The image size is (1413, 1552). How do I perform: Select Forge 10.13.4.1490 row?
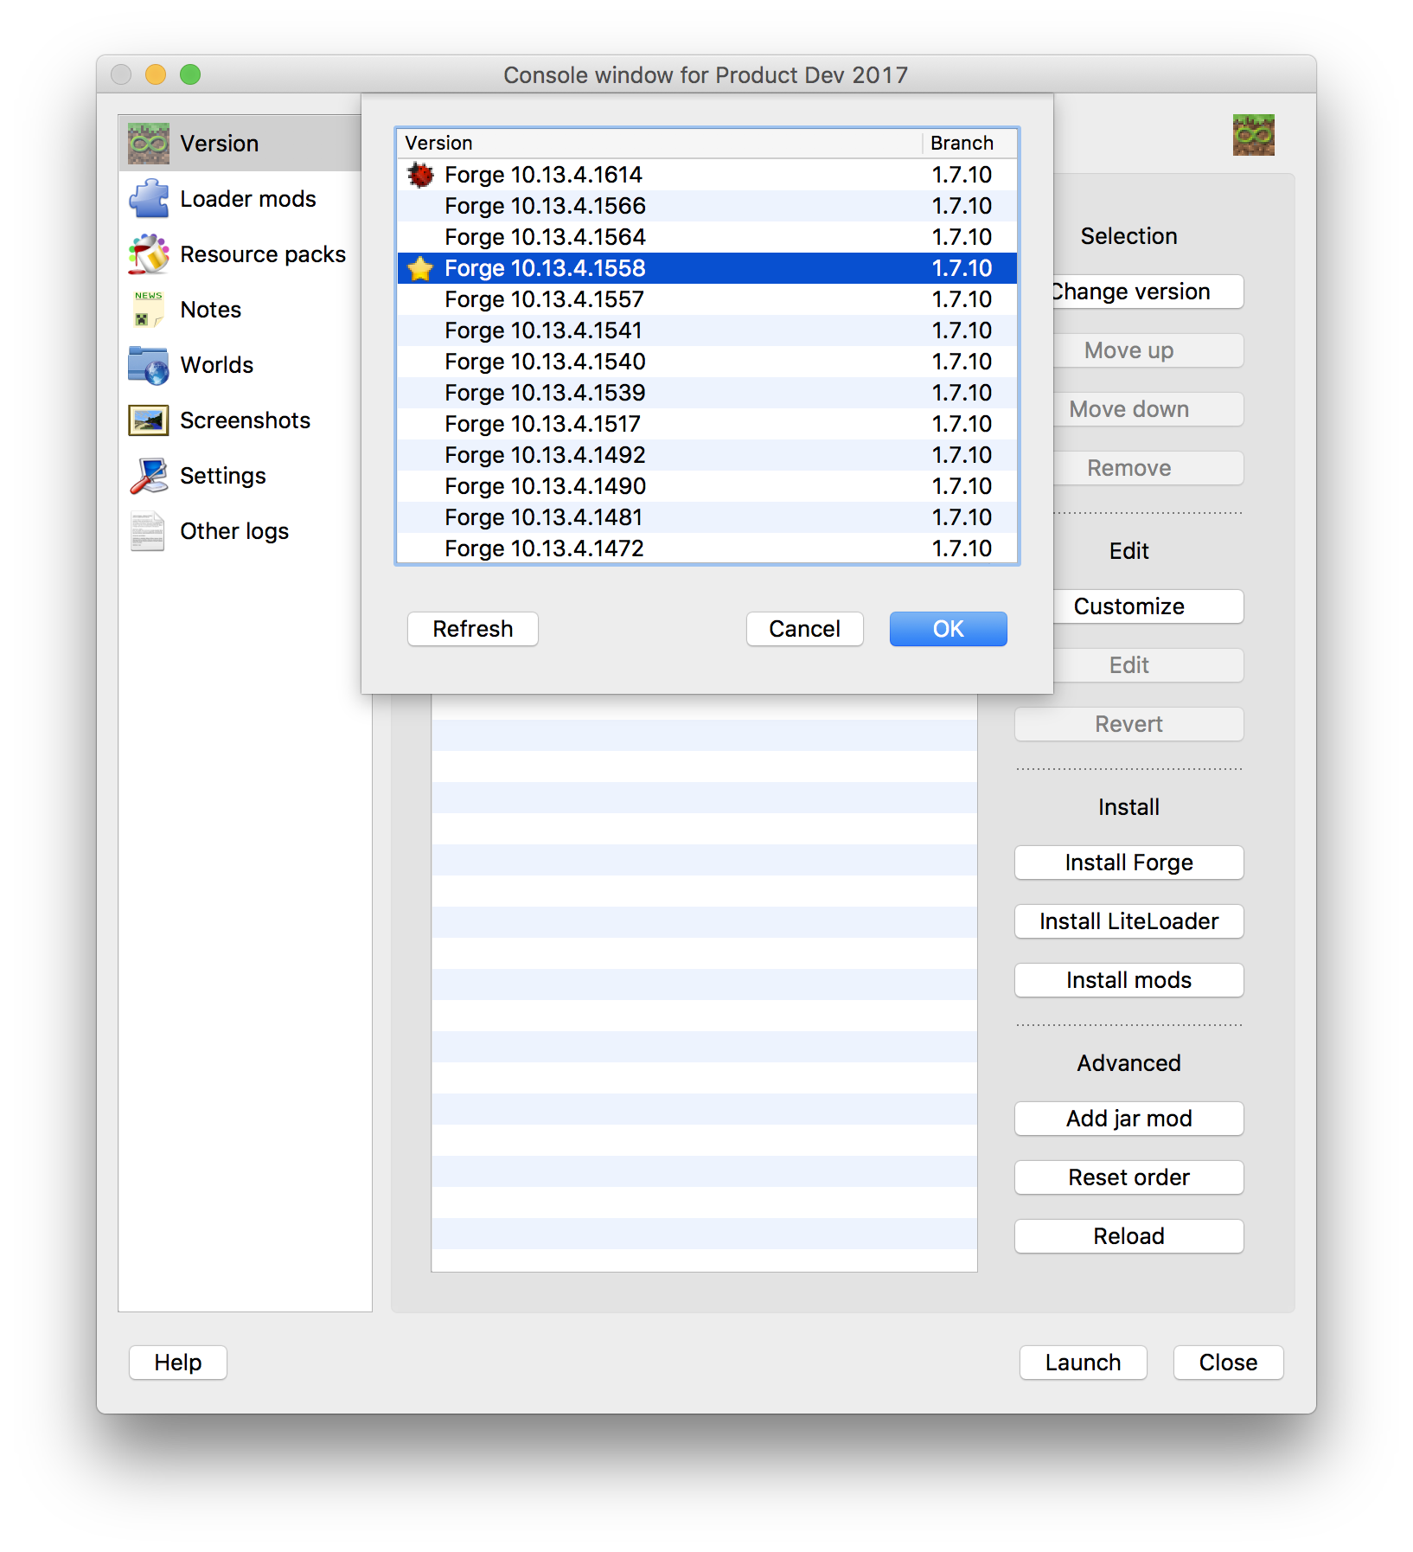point(707,486)
